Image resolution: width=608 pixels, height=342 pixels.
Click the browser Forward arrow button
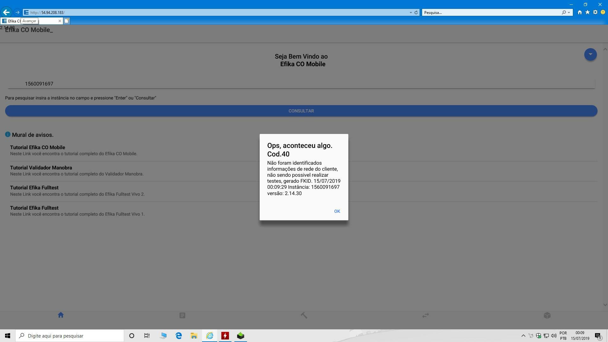point(17,12)
